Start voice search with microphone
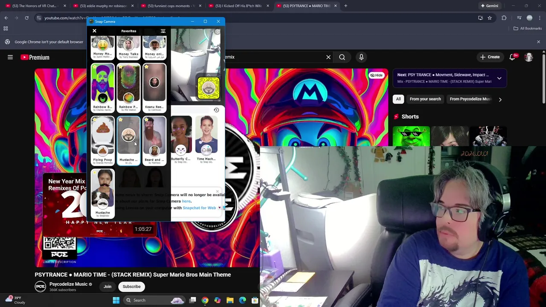546x307 pixels. [x=361, y=57]
